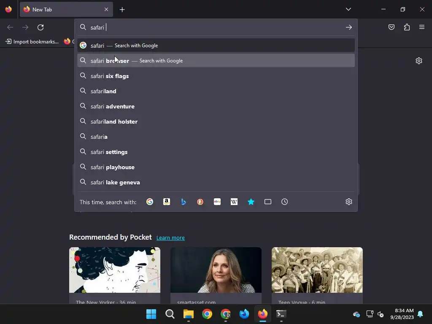Click the Forward navigation arrow
The image size is (432, 324).
(25, 27)
